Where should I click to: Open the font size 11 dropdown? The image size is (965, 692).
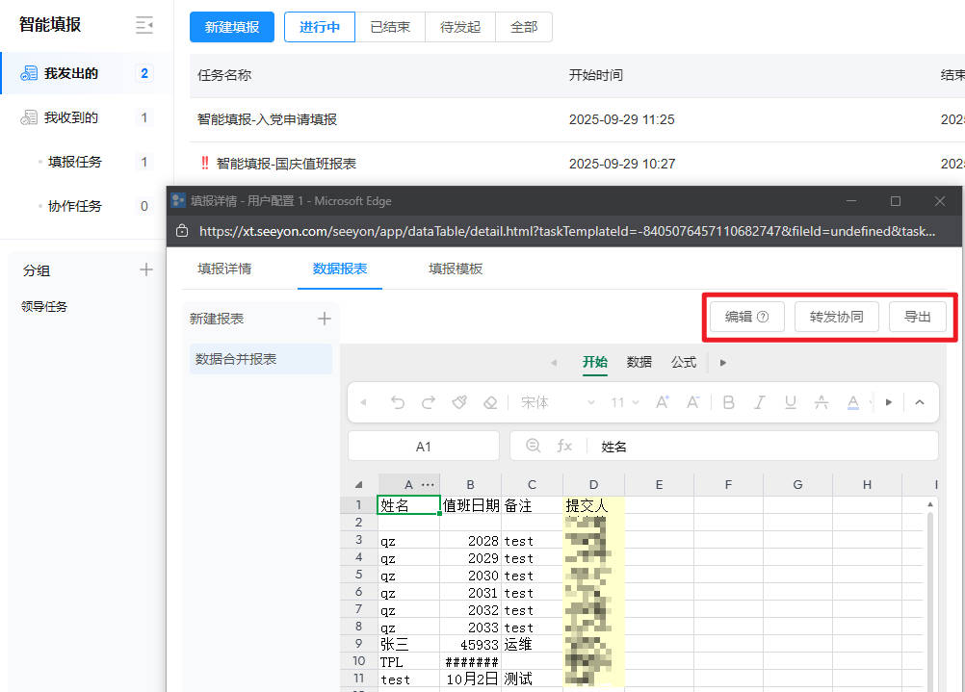tap(625, 402)
